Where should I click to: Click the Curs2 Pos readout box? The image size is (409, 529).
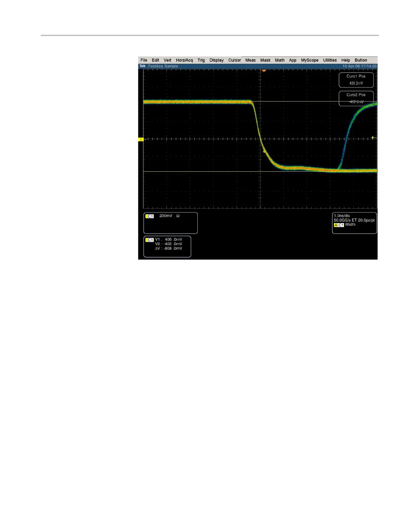[356, 99]
